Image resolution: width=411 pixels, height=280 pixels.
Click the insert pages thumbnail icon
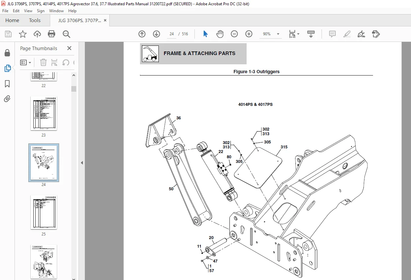(x=54, y=62)
